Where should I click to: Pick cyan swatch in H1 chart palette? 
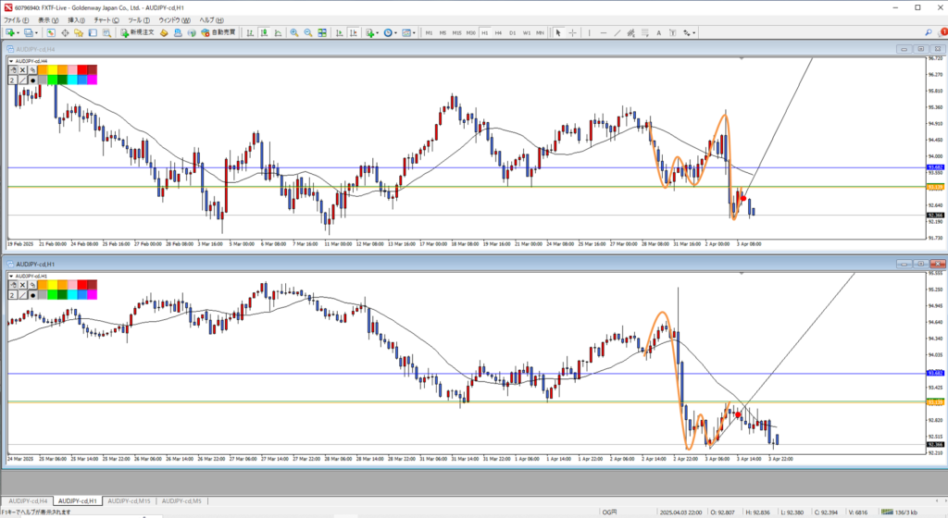click(72, 295)
